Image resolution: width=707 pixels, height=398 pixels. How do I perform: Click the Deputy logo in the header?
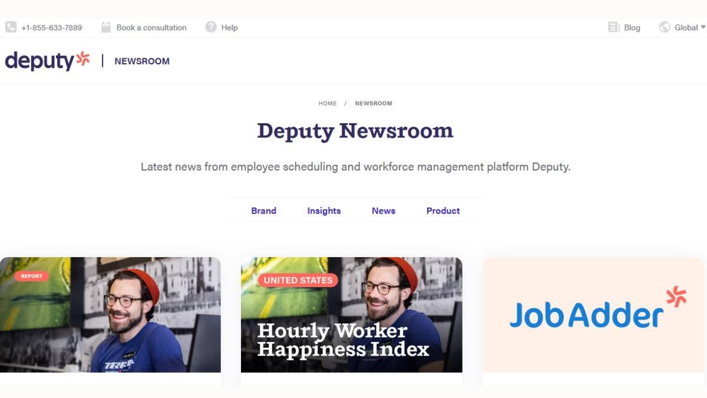(x=48, y=61)
